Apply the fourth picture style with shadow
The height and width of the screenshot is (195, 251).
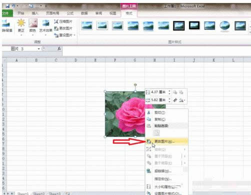(133, 25)
